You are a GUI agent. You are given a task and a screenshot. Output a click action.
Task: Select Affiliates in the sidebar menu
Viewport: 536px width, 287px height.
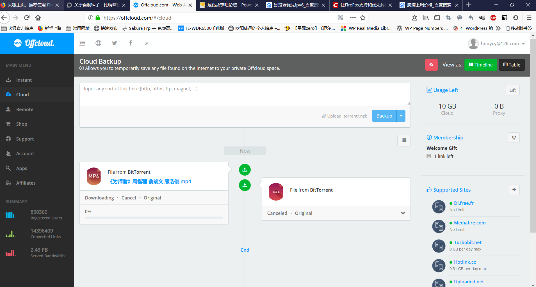[x=26, y=183]
